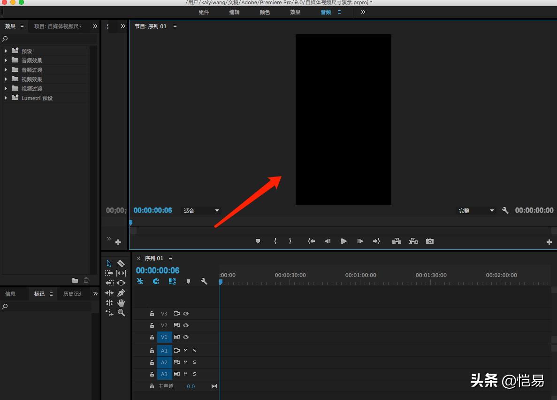Select the Hand tool
The image size is (557, 400).
point(121,303)
